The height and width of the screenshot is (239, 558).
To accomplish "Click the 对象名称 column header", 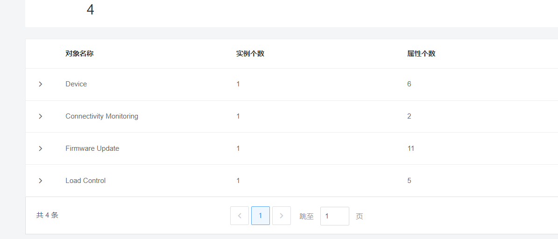I will 79,54.
